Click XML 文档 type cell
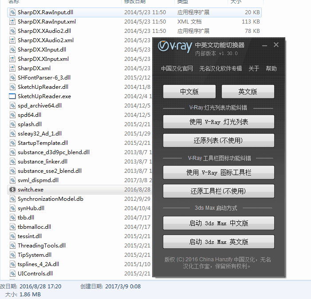Image resolution: width=311 pixels, height=299 pixels. 189,22
